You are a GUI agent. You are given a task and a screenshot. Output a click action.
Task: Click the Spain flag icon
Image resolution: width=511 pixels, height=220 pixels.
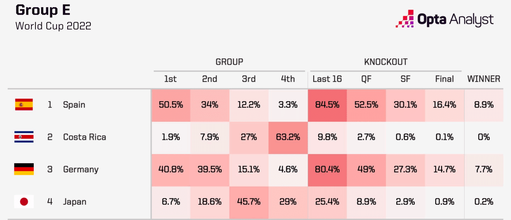[24, 104]
